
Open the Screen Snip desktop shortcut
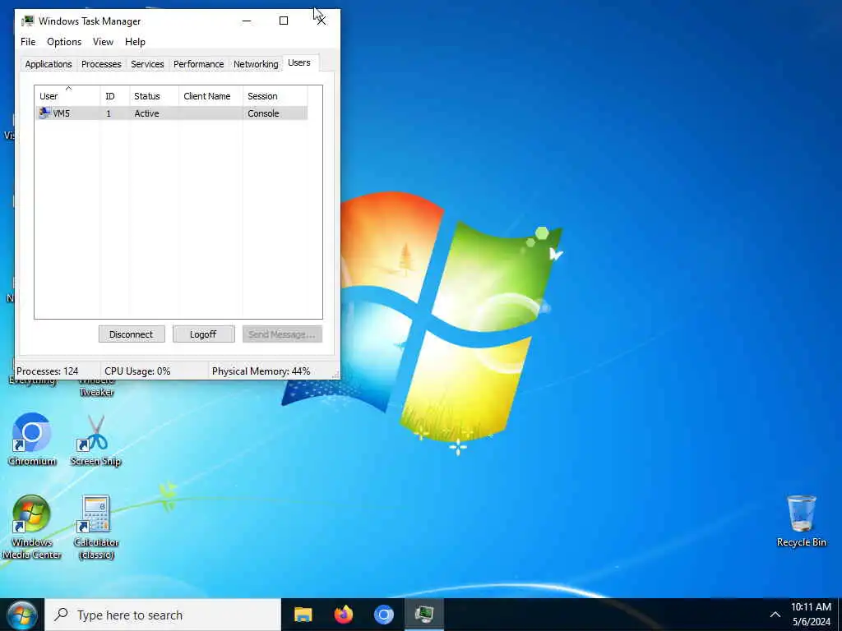click(x=95, y=439)
